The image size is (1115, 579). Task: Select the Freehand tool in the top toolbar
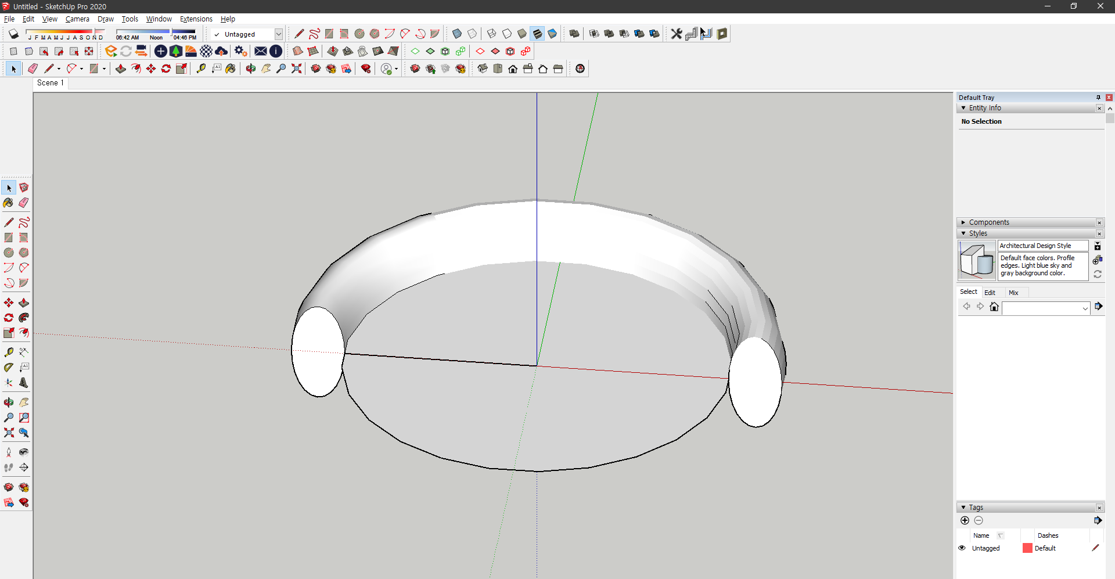point(314,34)
